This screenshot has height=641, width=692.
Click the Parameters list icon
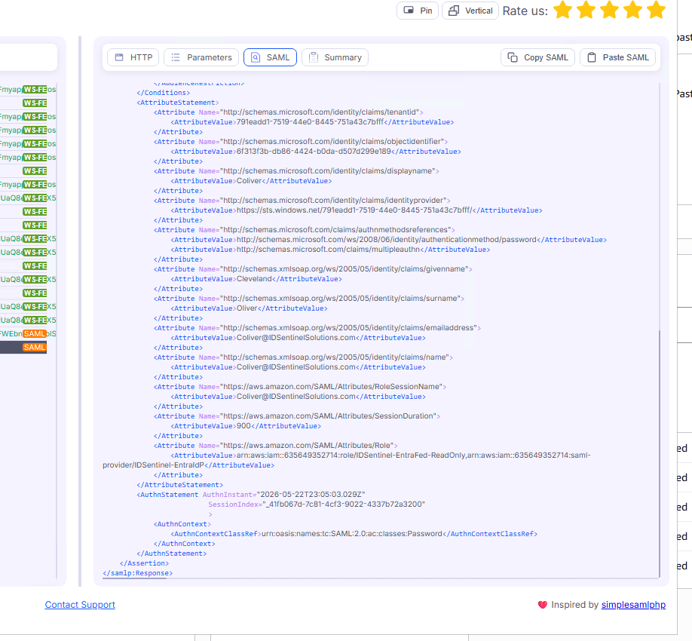[176, 57]
